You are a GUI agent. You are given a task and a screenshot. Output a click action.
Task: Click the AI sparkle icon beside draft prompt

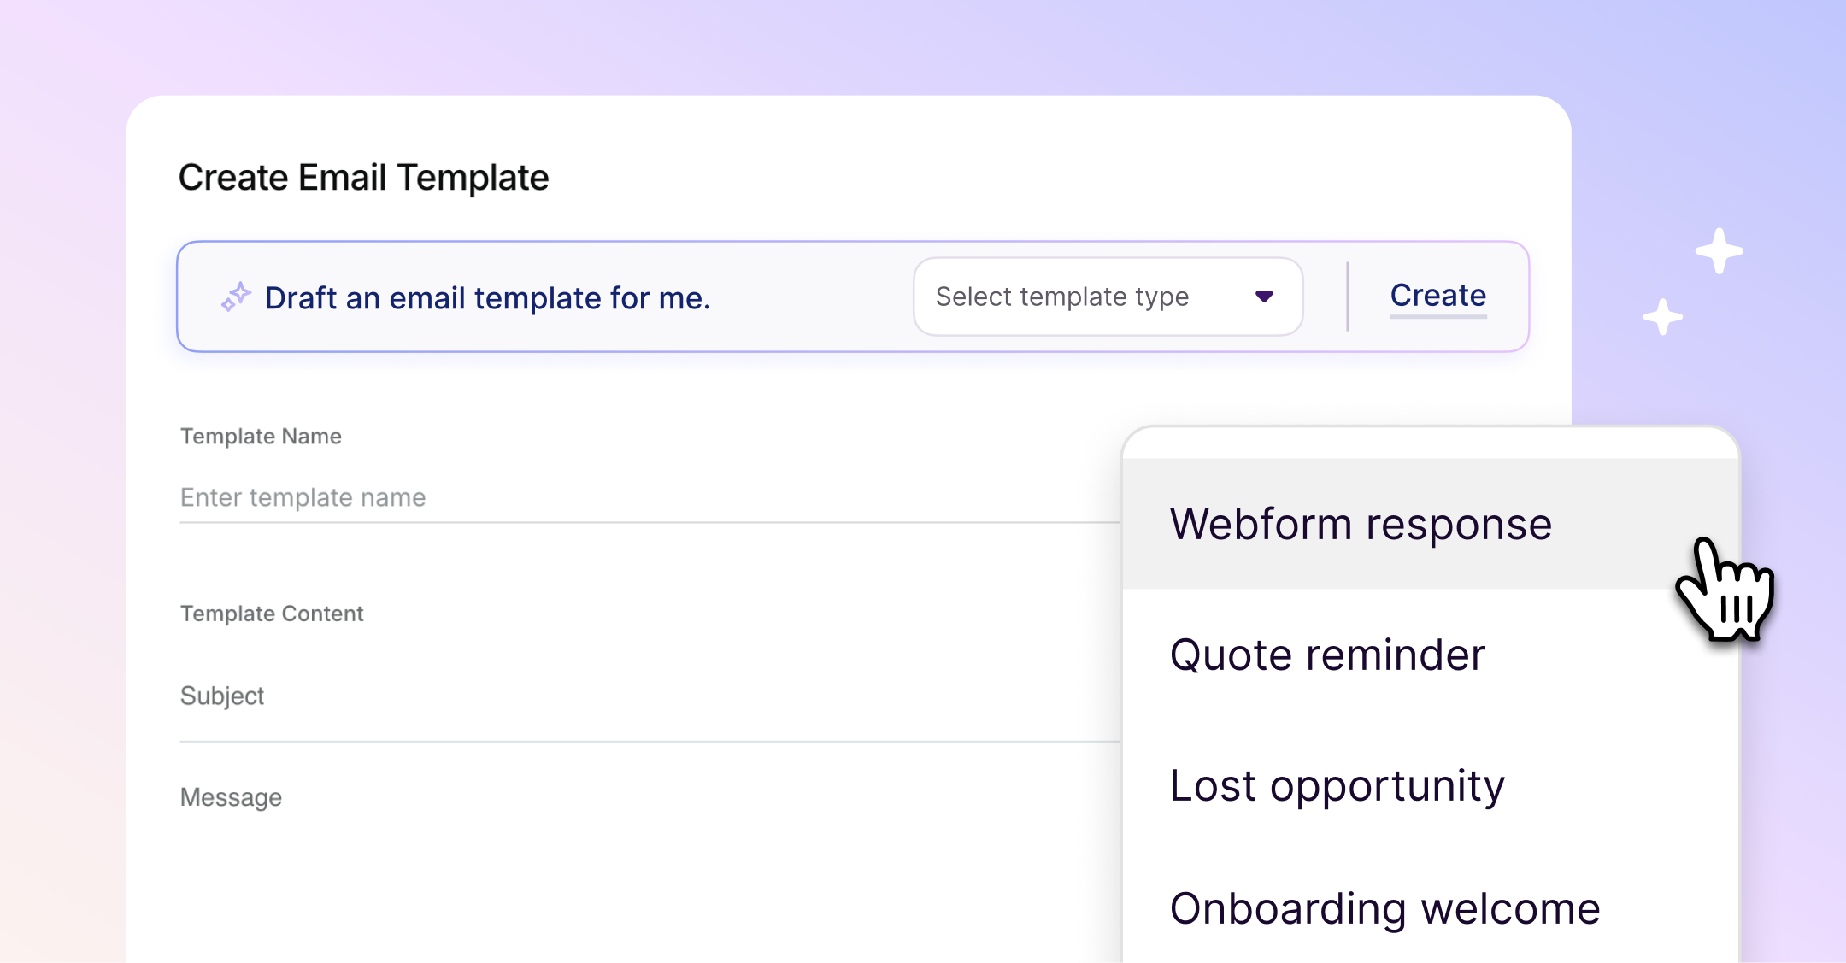236,297
